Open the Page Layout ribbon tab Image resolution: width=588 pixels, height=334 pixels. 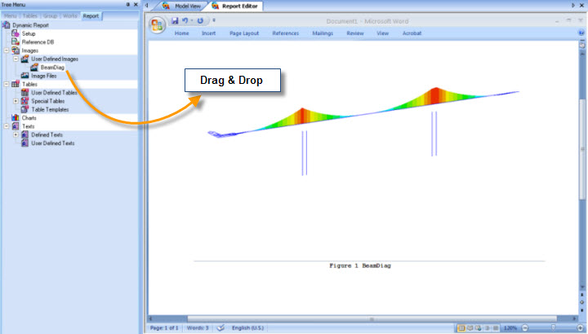click(244, 33)
